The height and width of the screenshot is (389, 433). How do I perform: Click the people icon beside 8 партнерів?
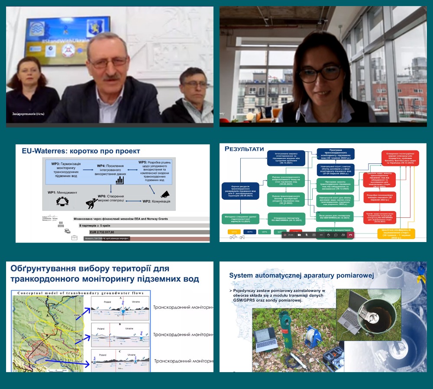[61, 225]
